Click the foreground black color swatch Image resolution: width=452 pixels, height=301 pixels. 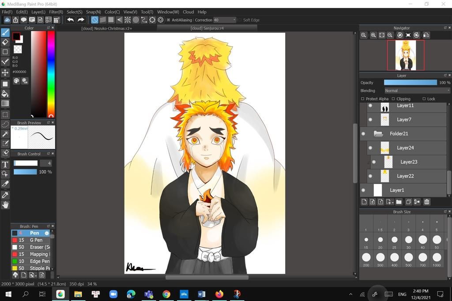pos(16,36)
